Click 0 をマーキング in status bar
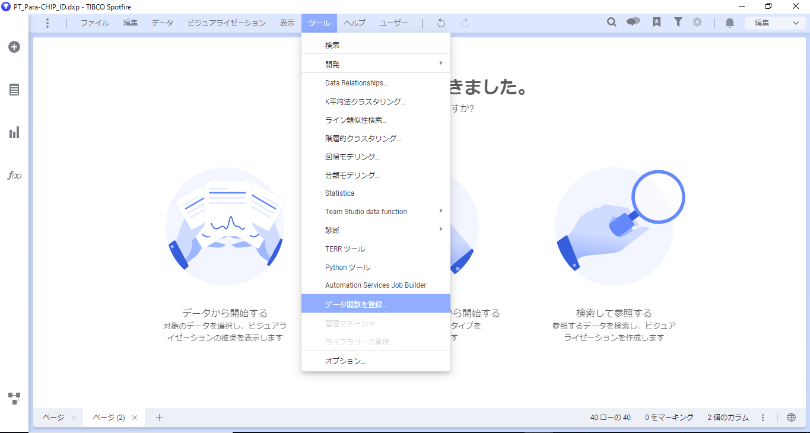This screenshot has width=810, height=433. 669,418
